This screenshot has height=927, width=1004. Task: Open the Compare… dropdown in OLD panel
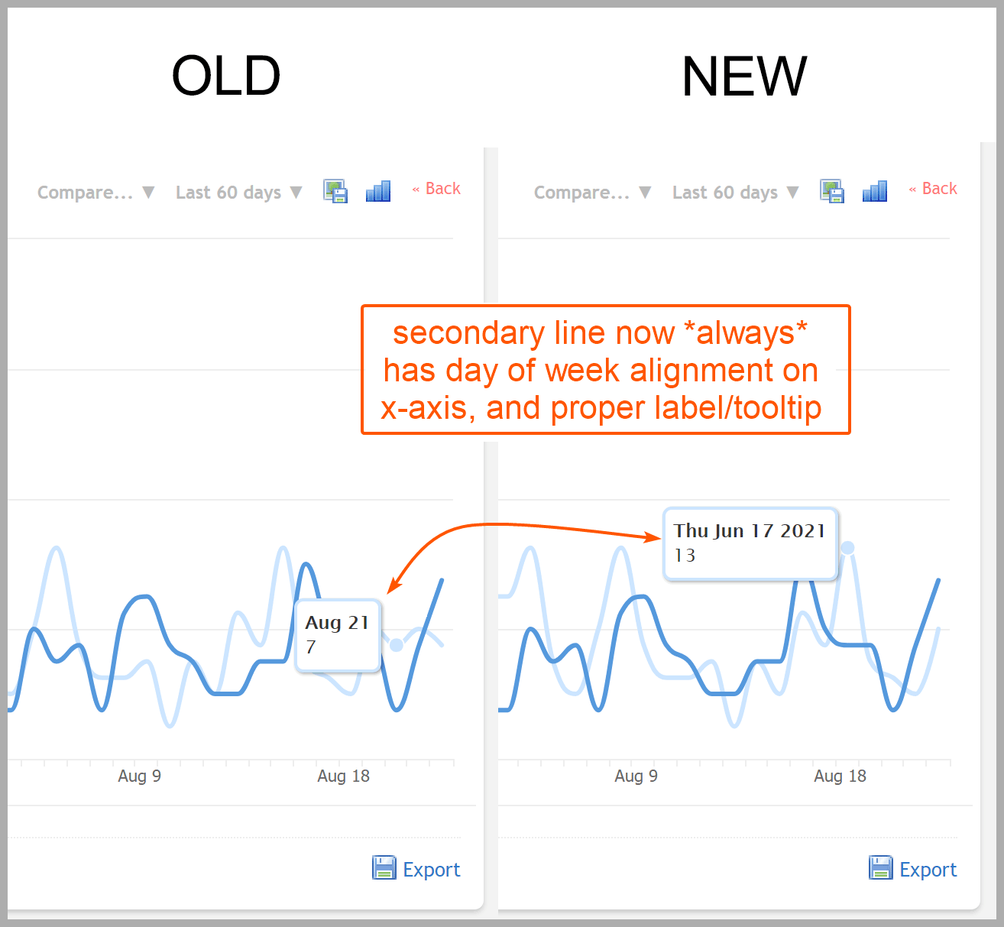[x=96, y=193]
